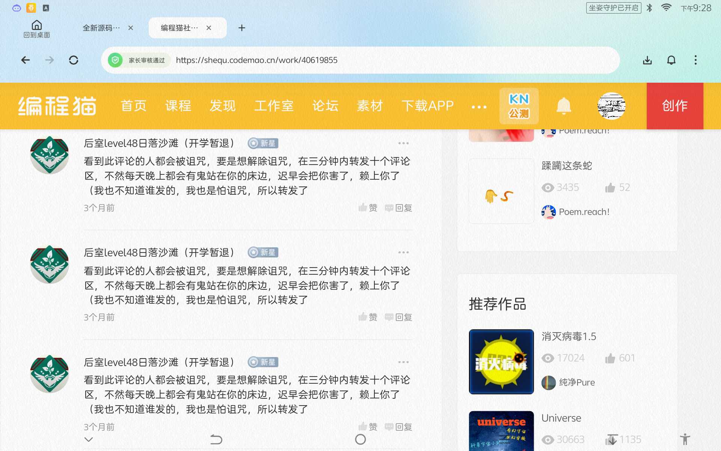Open the universe thumbnail
The height and width of the screenshot is (451, 721).
pyautogui.click(x=501, y=431)
